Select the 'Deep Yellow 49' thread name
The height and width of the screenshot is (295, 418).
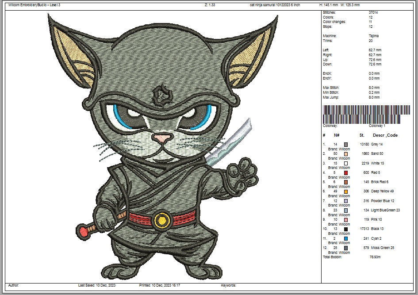tap(382, 191)
